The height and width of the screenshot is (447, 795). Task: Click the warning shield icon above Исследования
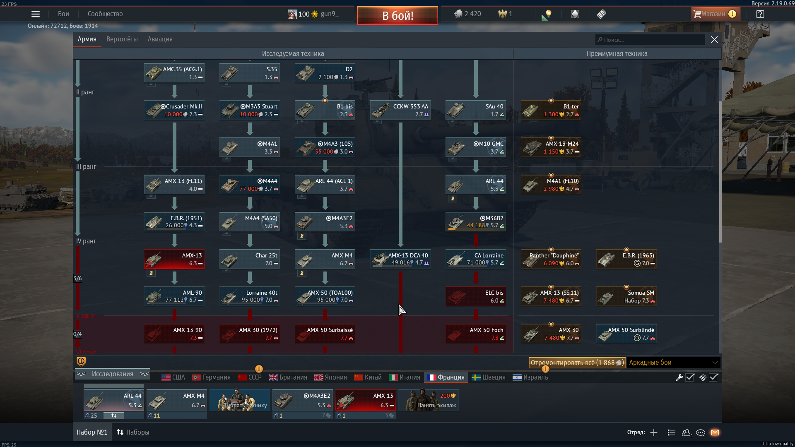pyautogui.click(x=81, y=362)
